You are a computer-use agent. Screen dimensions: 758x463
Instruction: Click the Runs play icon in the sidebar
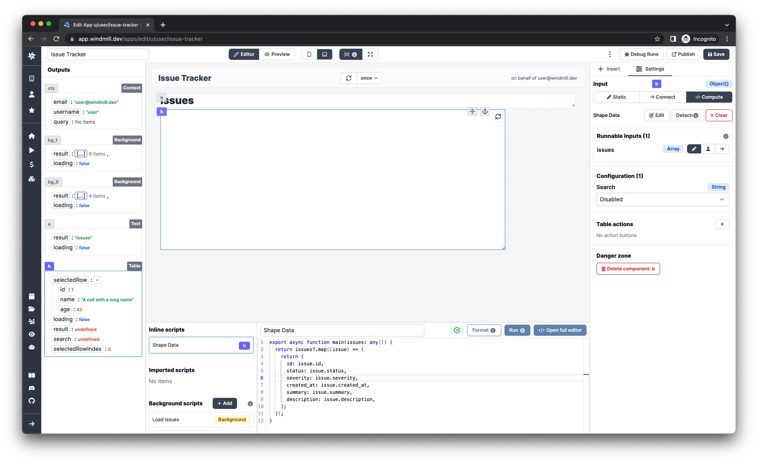[32, 150]
